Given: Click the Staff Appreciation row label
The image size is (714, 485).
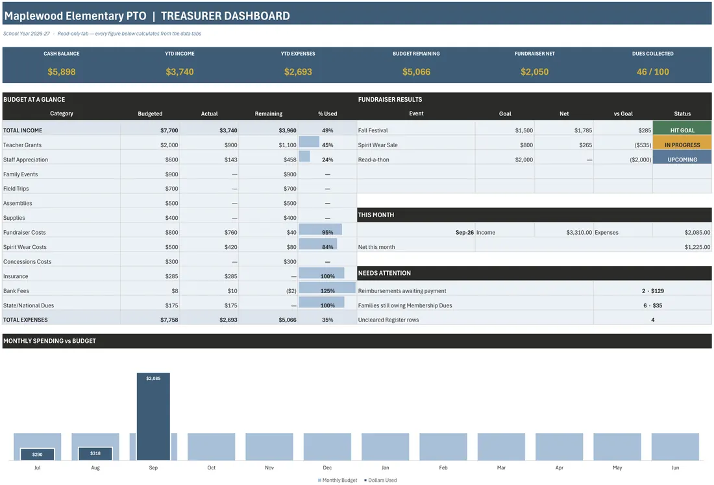Looking at the screenshot, I should 25,160.
